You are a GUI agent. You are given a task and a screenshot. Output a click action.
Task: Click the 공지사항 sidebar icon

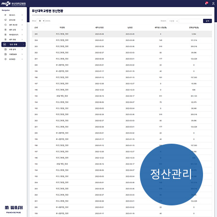click(x=5, y=20)
